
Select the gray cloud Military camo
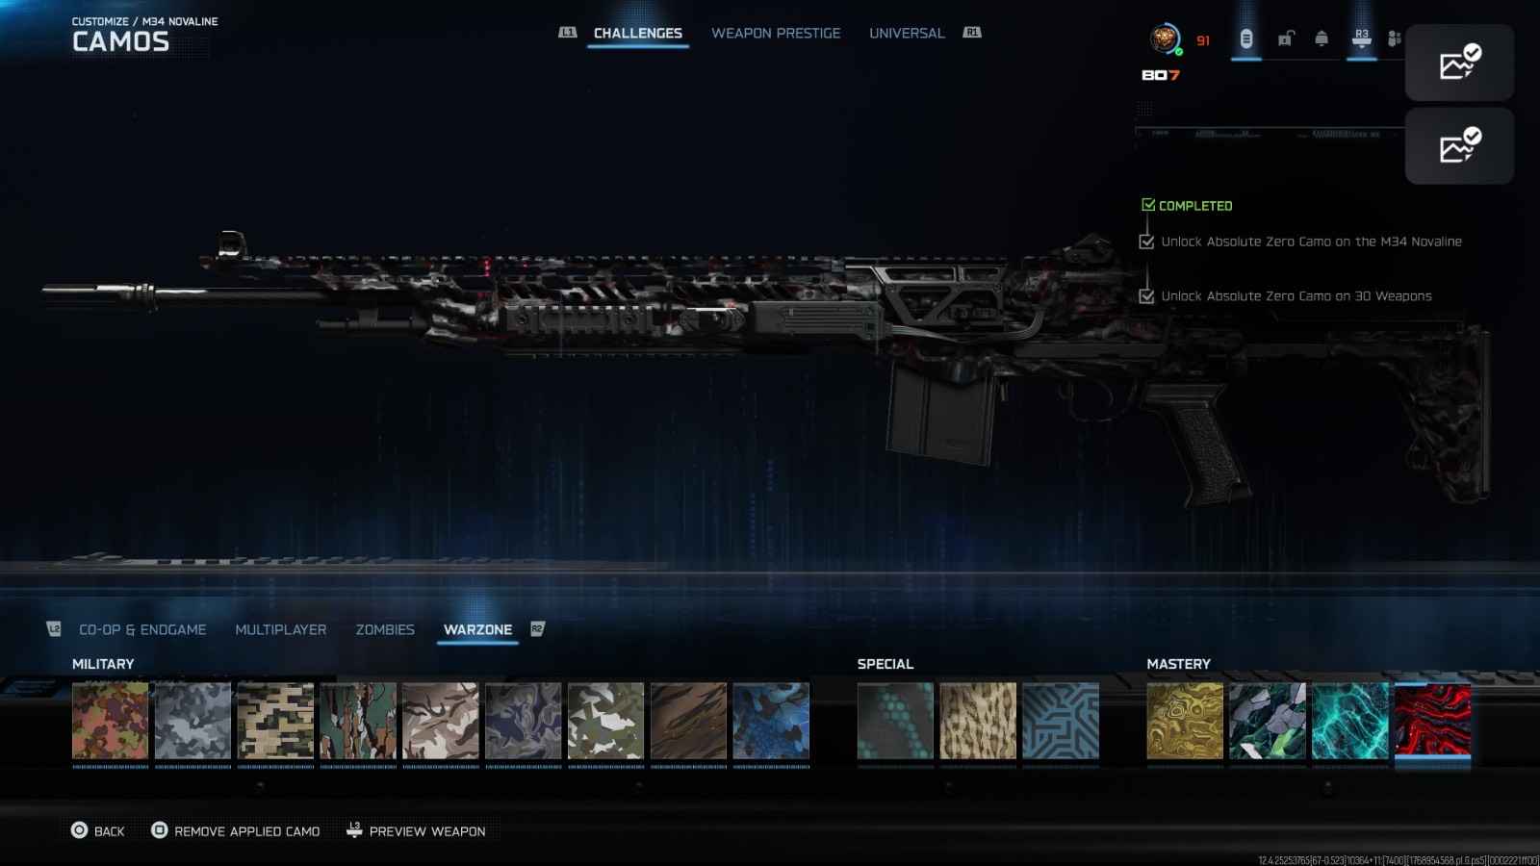click(x=193, y=722)
